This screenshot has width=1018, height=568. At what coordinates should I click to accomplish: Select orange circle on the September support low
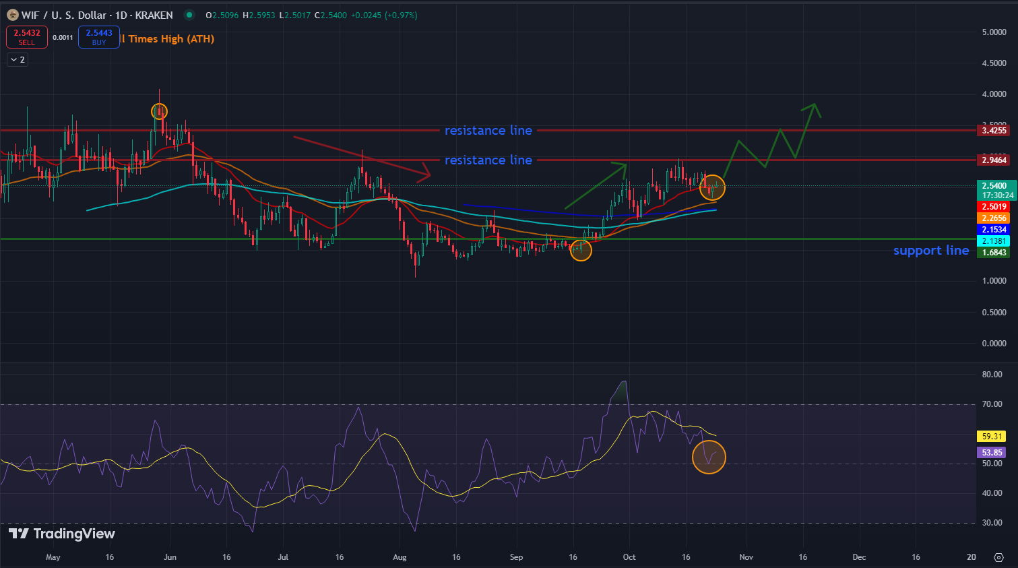pos(581,251)
